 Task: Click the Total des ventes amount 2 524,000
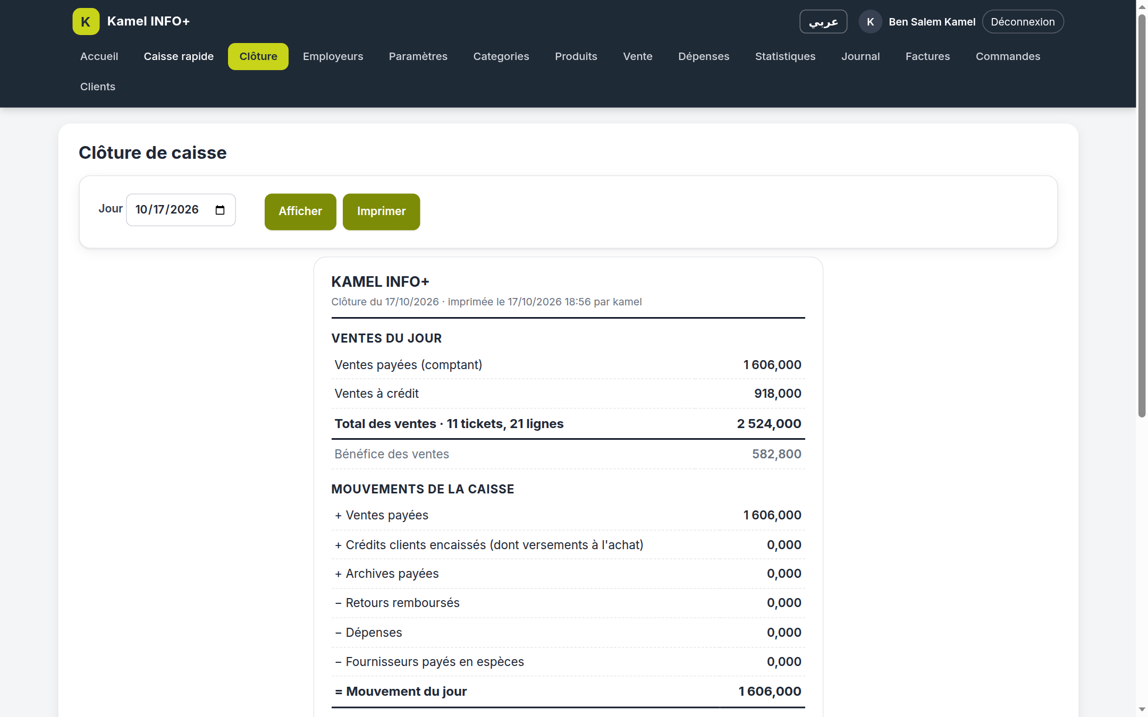[x=769, y=424]
